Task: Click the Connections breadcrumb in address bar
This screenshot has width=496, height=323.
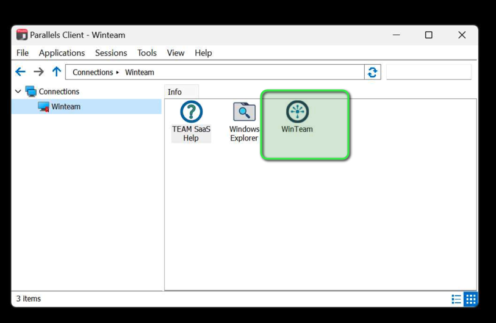Action: 93,72
